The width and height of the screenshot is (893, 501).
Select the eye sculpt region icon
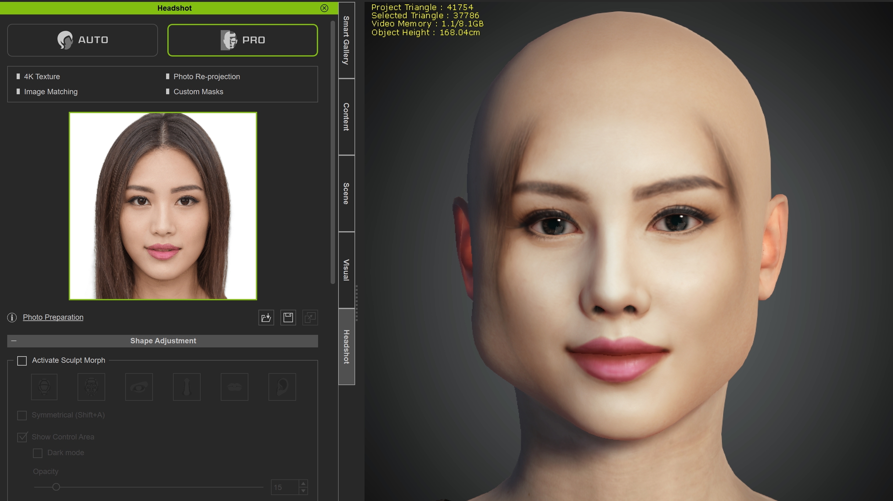click(139, 387)
